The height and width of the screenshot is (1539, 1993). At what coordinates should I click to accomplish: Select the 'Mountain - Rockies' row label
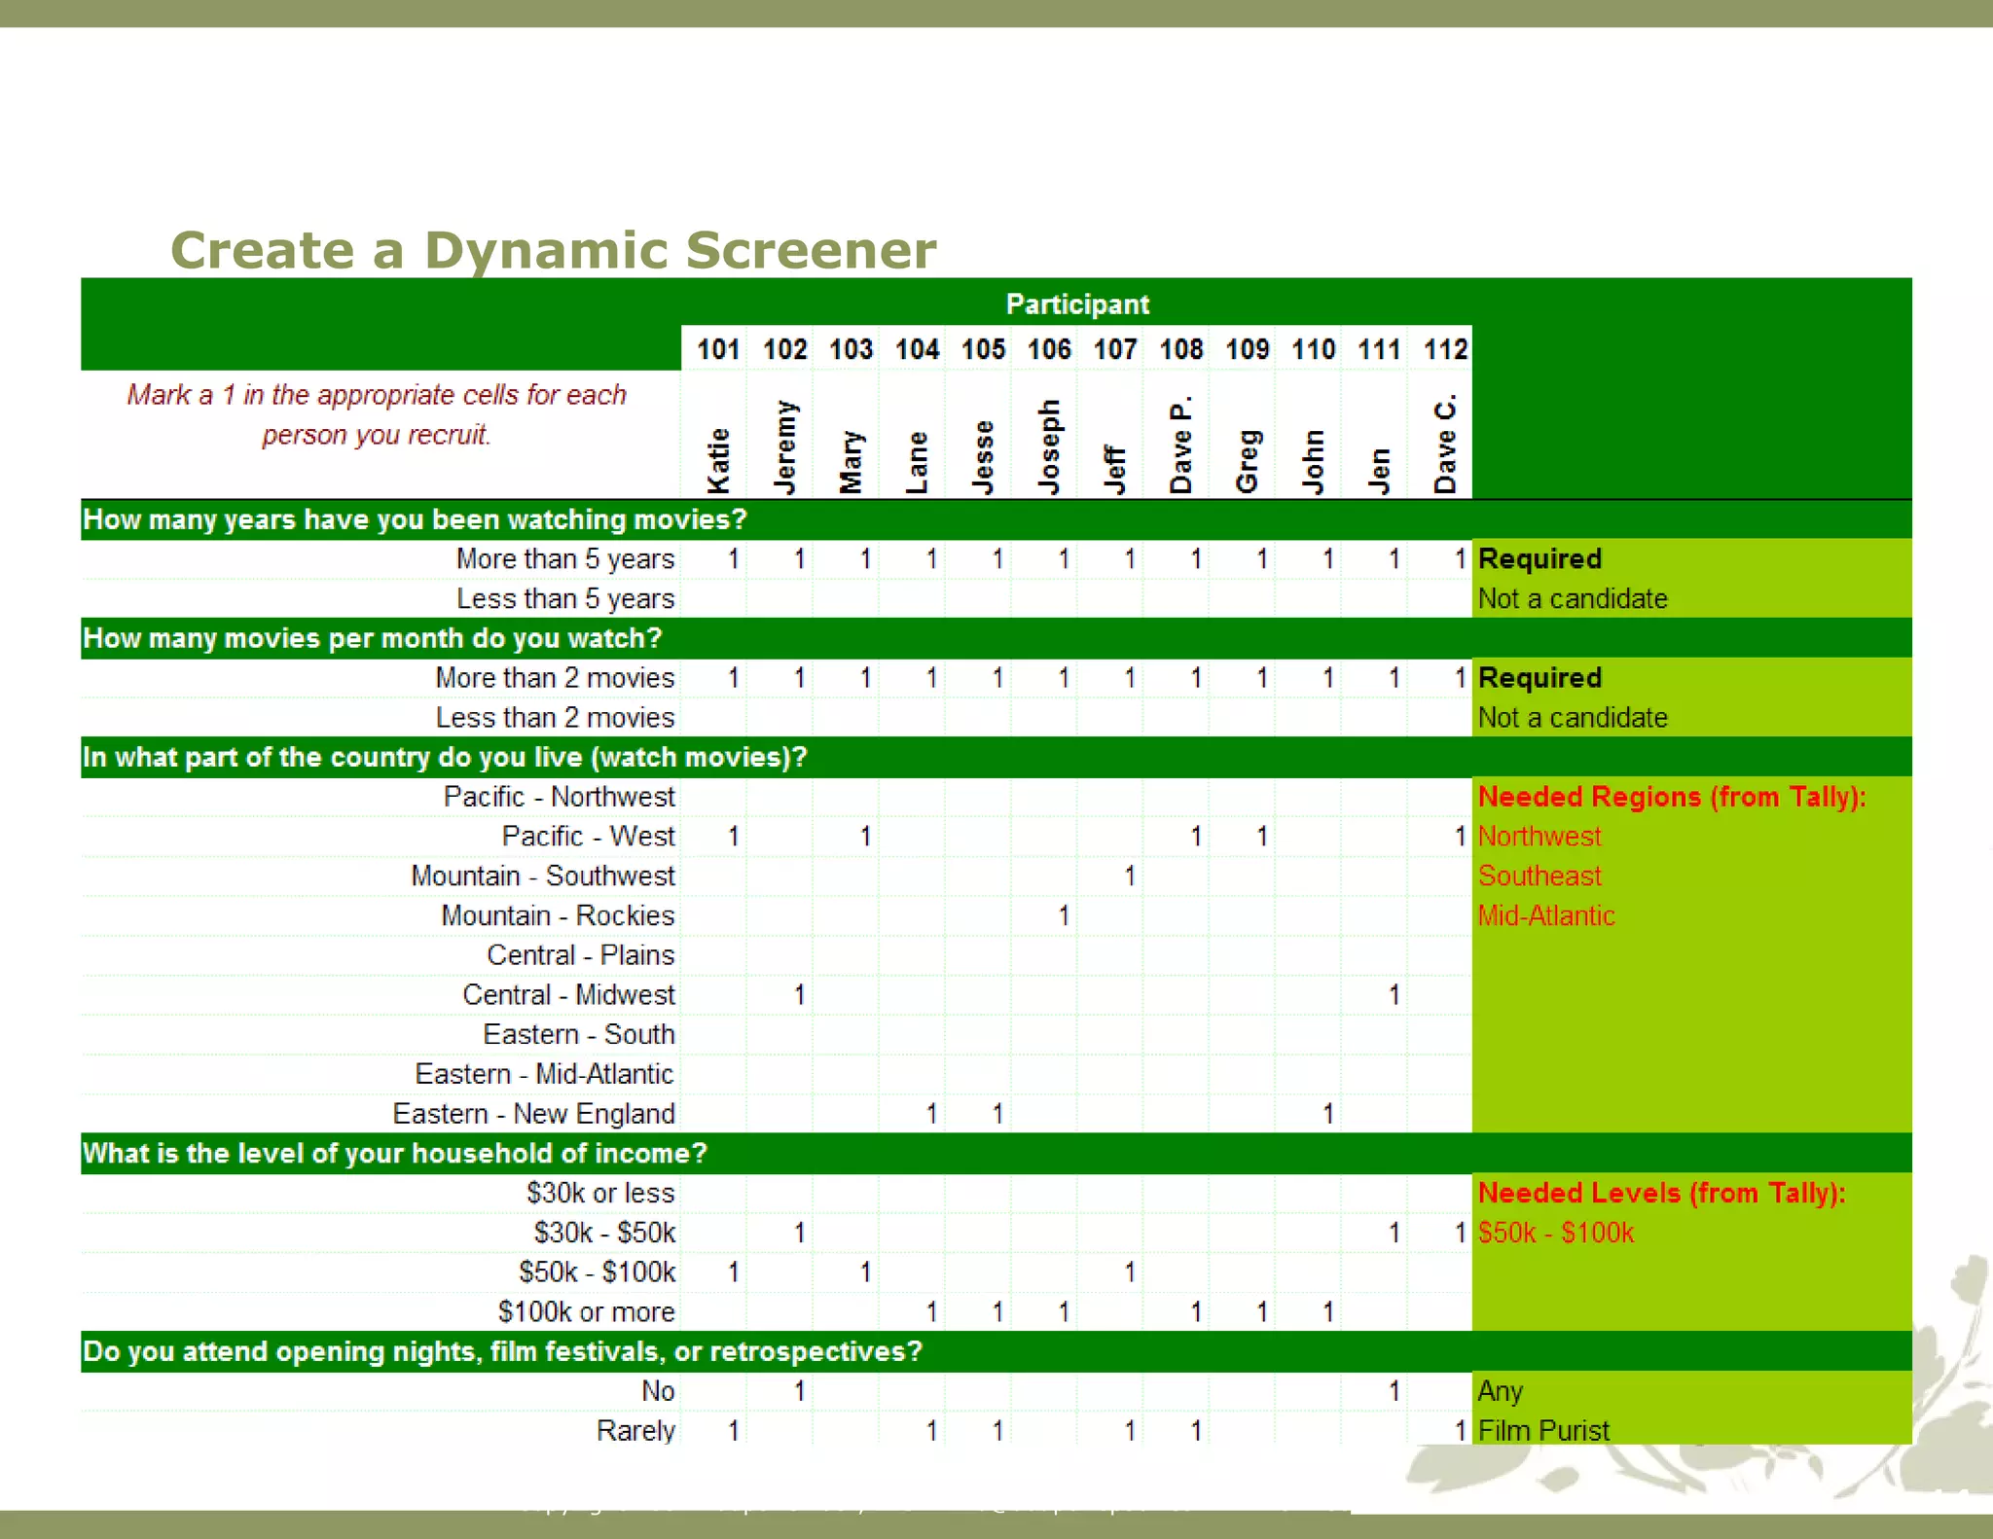point(558,916)
